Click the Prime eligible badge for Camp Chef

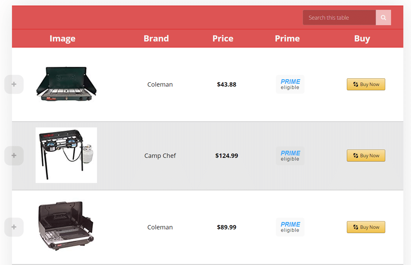coord(290,156)
